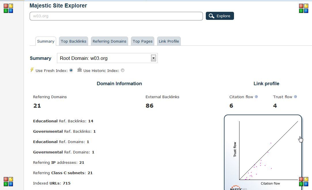This screenshot has width=312, height=190.
Task: Focus the w03.org search field
Action: [116, 16]
